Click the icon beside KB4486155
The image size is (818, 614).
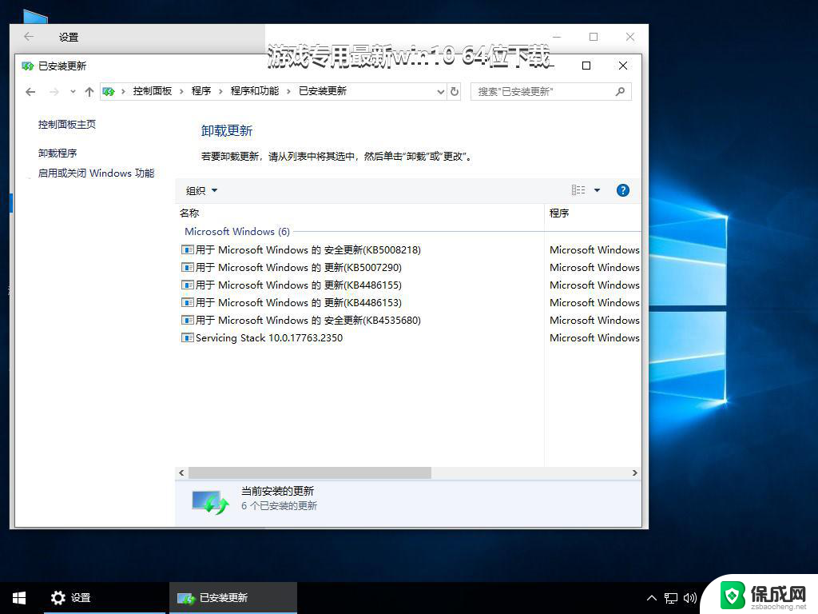tap(187, 285)
